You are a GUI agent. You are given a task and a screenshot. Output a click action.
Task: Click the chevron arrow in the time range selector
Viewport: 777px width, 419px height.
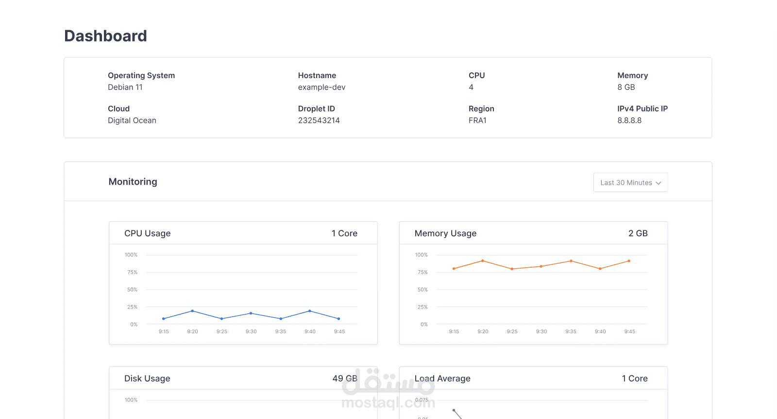click(659, 183)
